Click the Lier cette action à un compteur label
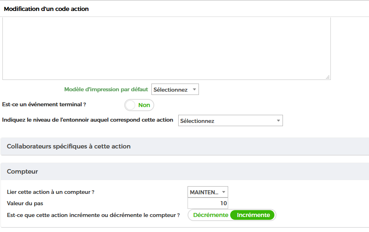Image resolution: width=369 pixels, height=232 pixels. click(51, 192)
